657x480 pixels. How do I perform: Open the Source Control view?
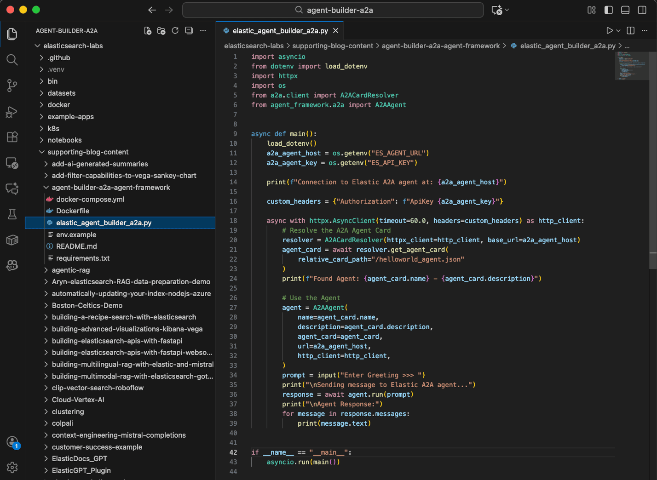tap(12, 86)
